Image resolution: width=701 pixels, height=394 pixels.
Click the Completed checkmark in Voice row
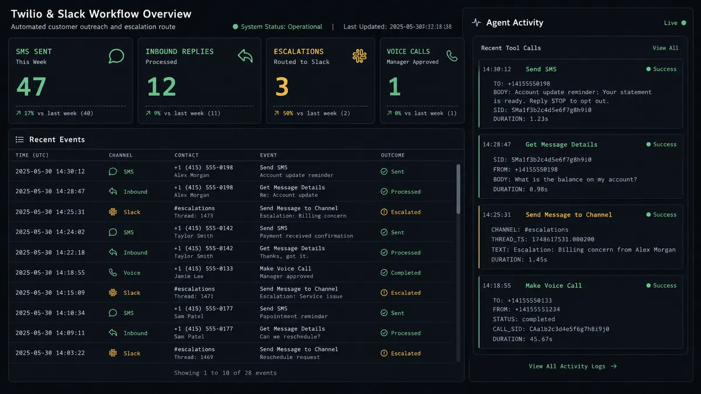tap(384, 273)
